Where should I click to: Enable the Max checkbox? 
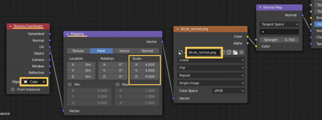click(118, 85)
